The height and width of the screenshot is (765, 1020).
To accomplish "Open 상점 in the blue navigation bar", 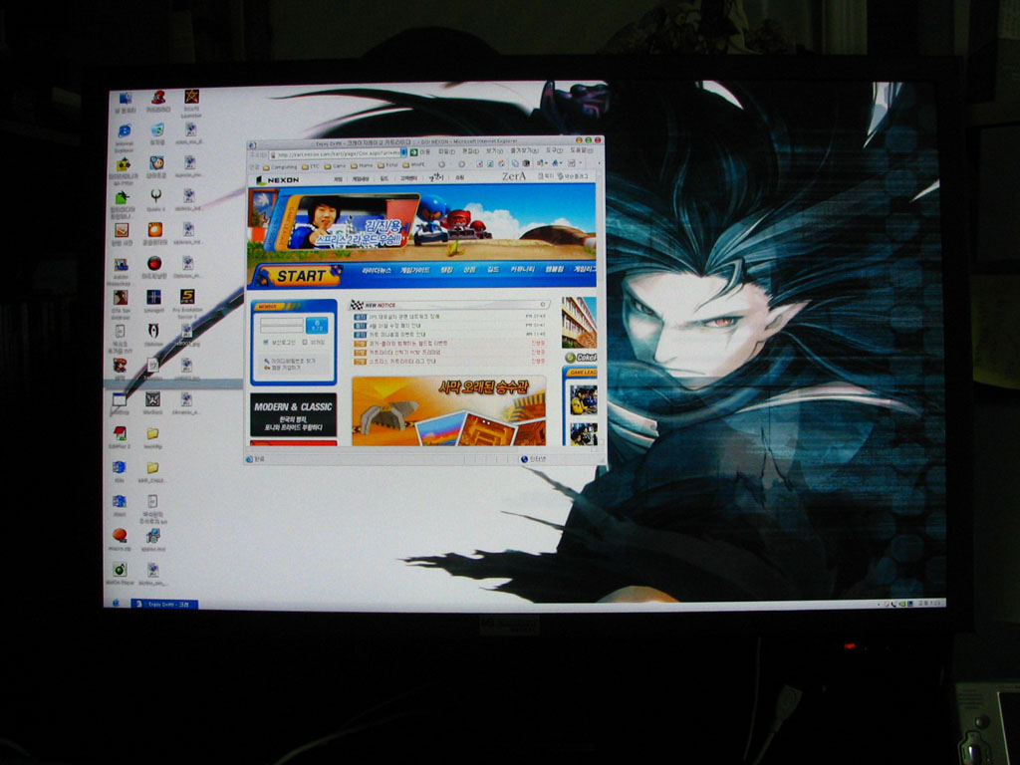I will click(469, 269).
